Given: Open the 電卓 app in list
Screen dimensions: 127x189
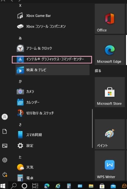Looking at the screenshot, I should coord(52,178).
